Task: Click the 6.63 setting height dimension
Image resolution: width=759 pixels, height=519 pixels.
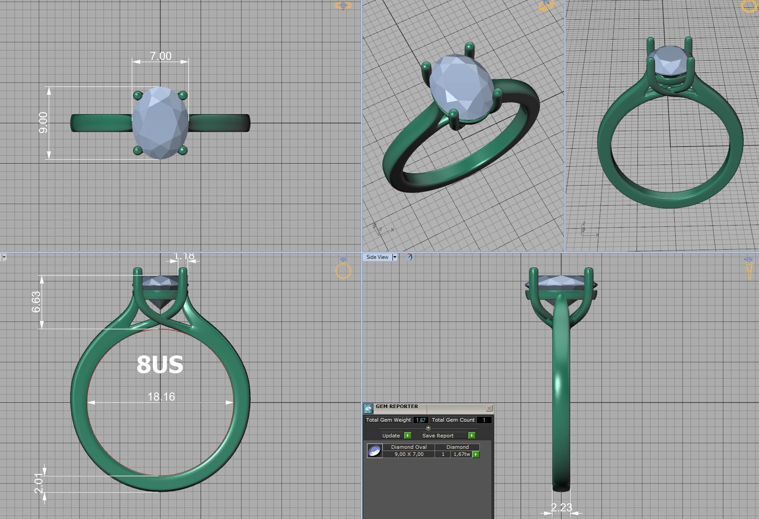Action: coord(36,302)
